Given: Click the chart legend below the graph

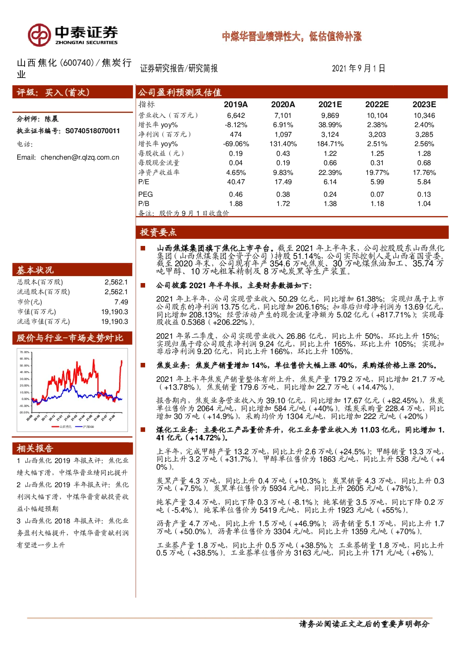Looking at the screenshot, I should click(73, 427).
